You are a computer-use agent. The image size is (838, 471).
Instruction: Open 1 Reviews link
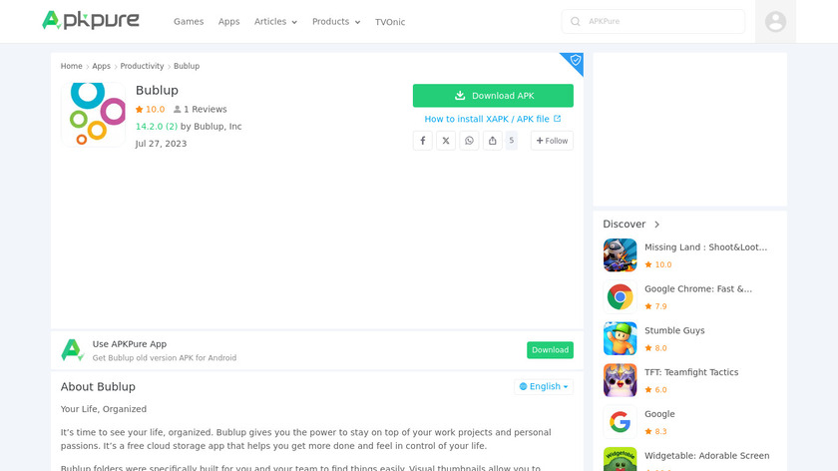pos(200,109)
